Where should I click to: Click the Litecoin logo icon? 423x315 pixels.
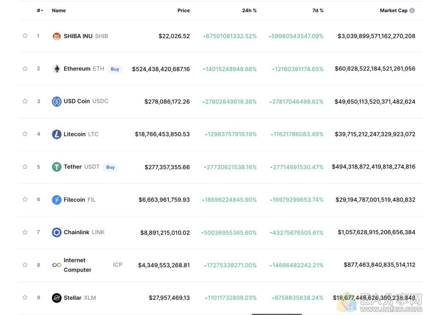pyautogui.click(x=57, y=134)
